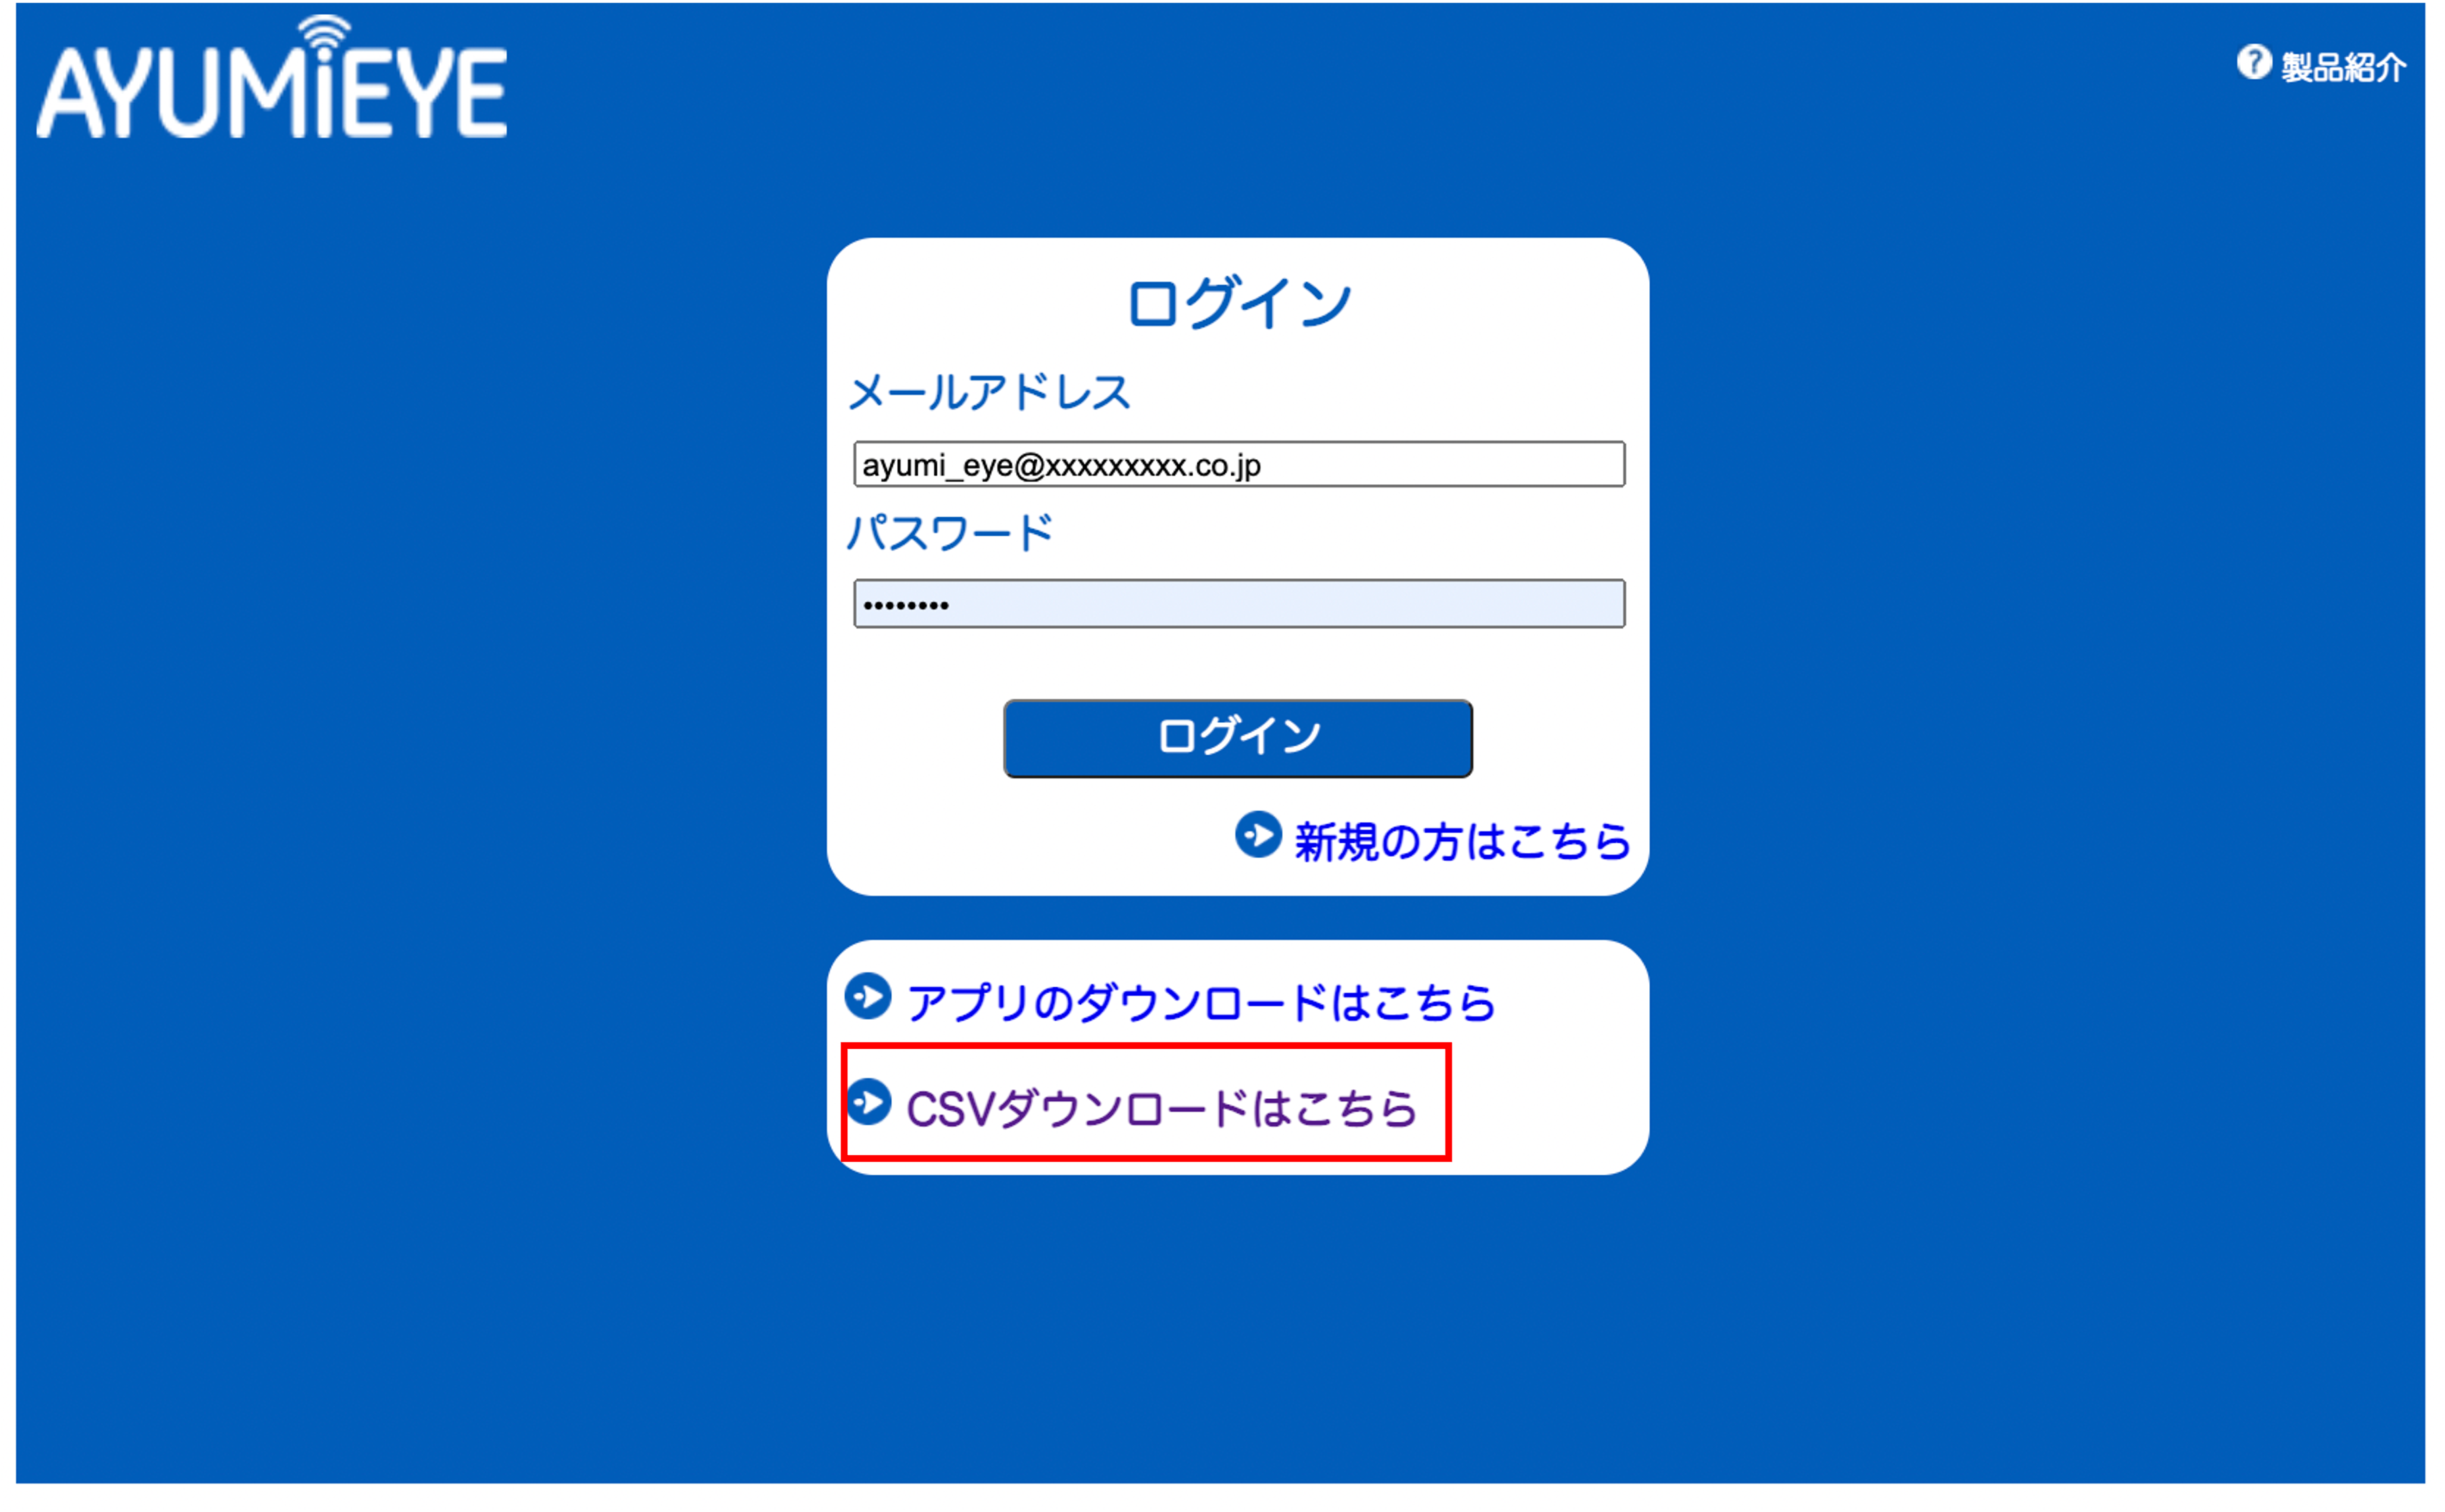Click the AYUMIEYE logo
This screenshot has height=1512, width=2445.
(x=271, y=77)
